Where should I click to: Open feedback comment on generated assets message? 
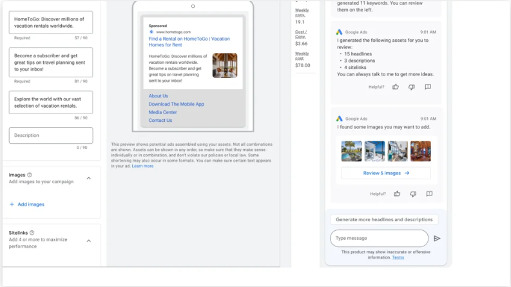coord(428,87)
